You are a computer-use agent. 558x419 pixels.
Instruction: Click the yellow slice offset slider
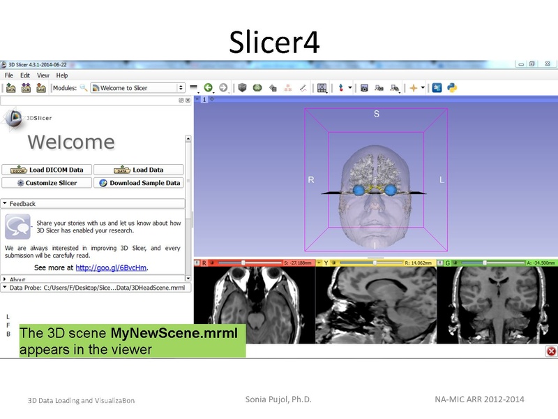tap(371, 263)
